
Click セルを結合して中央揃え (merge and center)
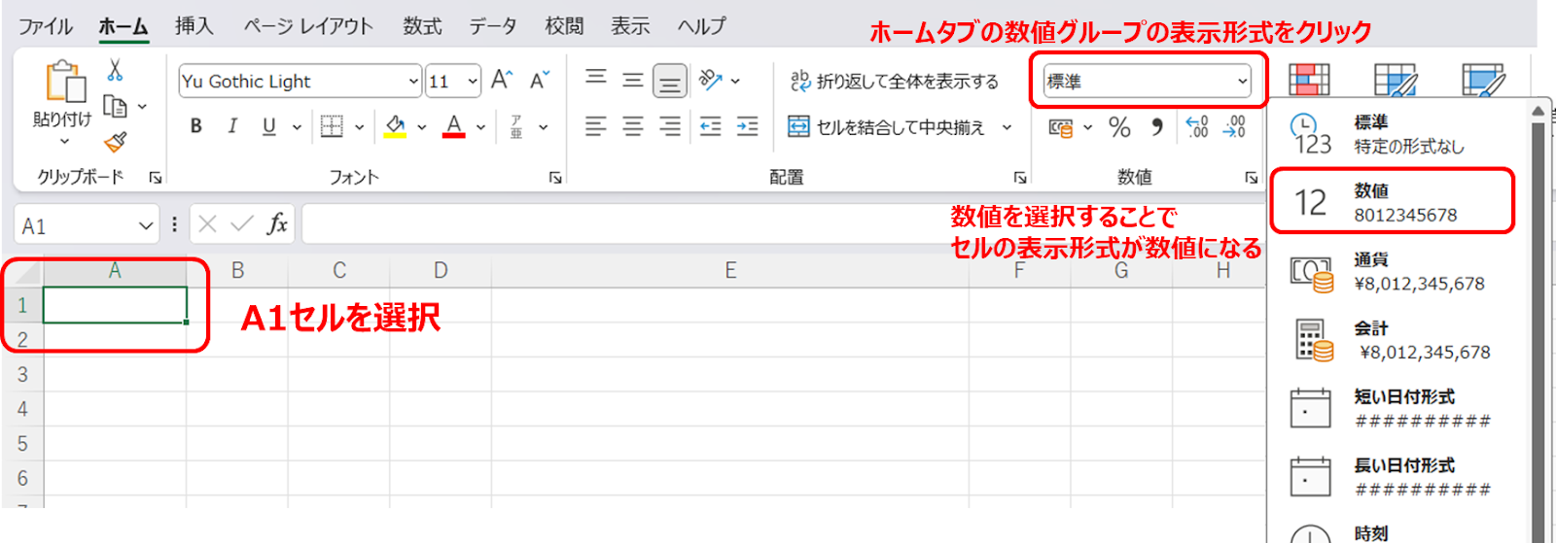[886, 127]
